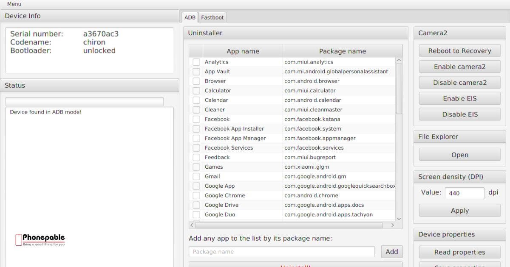
Task: Apply the screen density value
Action: [459, 211]
